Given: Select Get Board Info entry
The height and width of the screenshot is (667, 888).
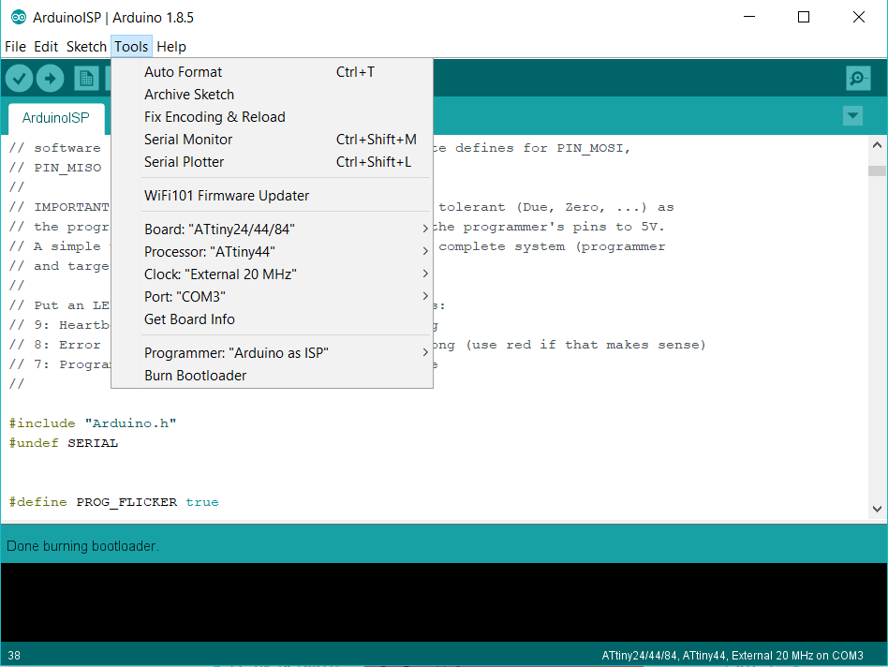Looking at the screenshot, I should (272, 319).
